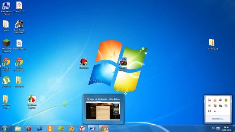The image size is (235, 132).
Task: Switch the RU input language indicator
Action: 213,128
